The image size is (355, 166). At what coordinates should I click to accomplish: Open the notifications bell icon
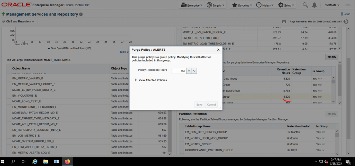click(314, 5)
